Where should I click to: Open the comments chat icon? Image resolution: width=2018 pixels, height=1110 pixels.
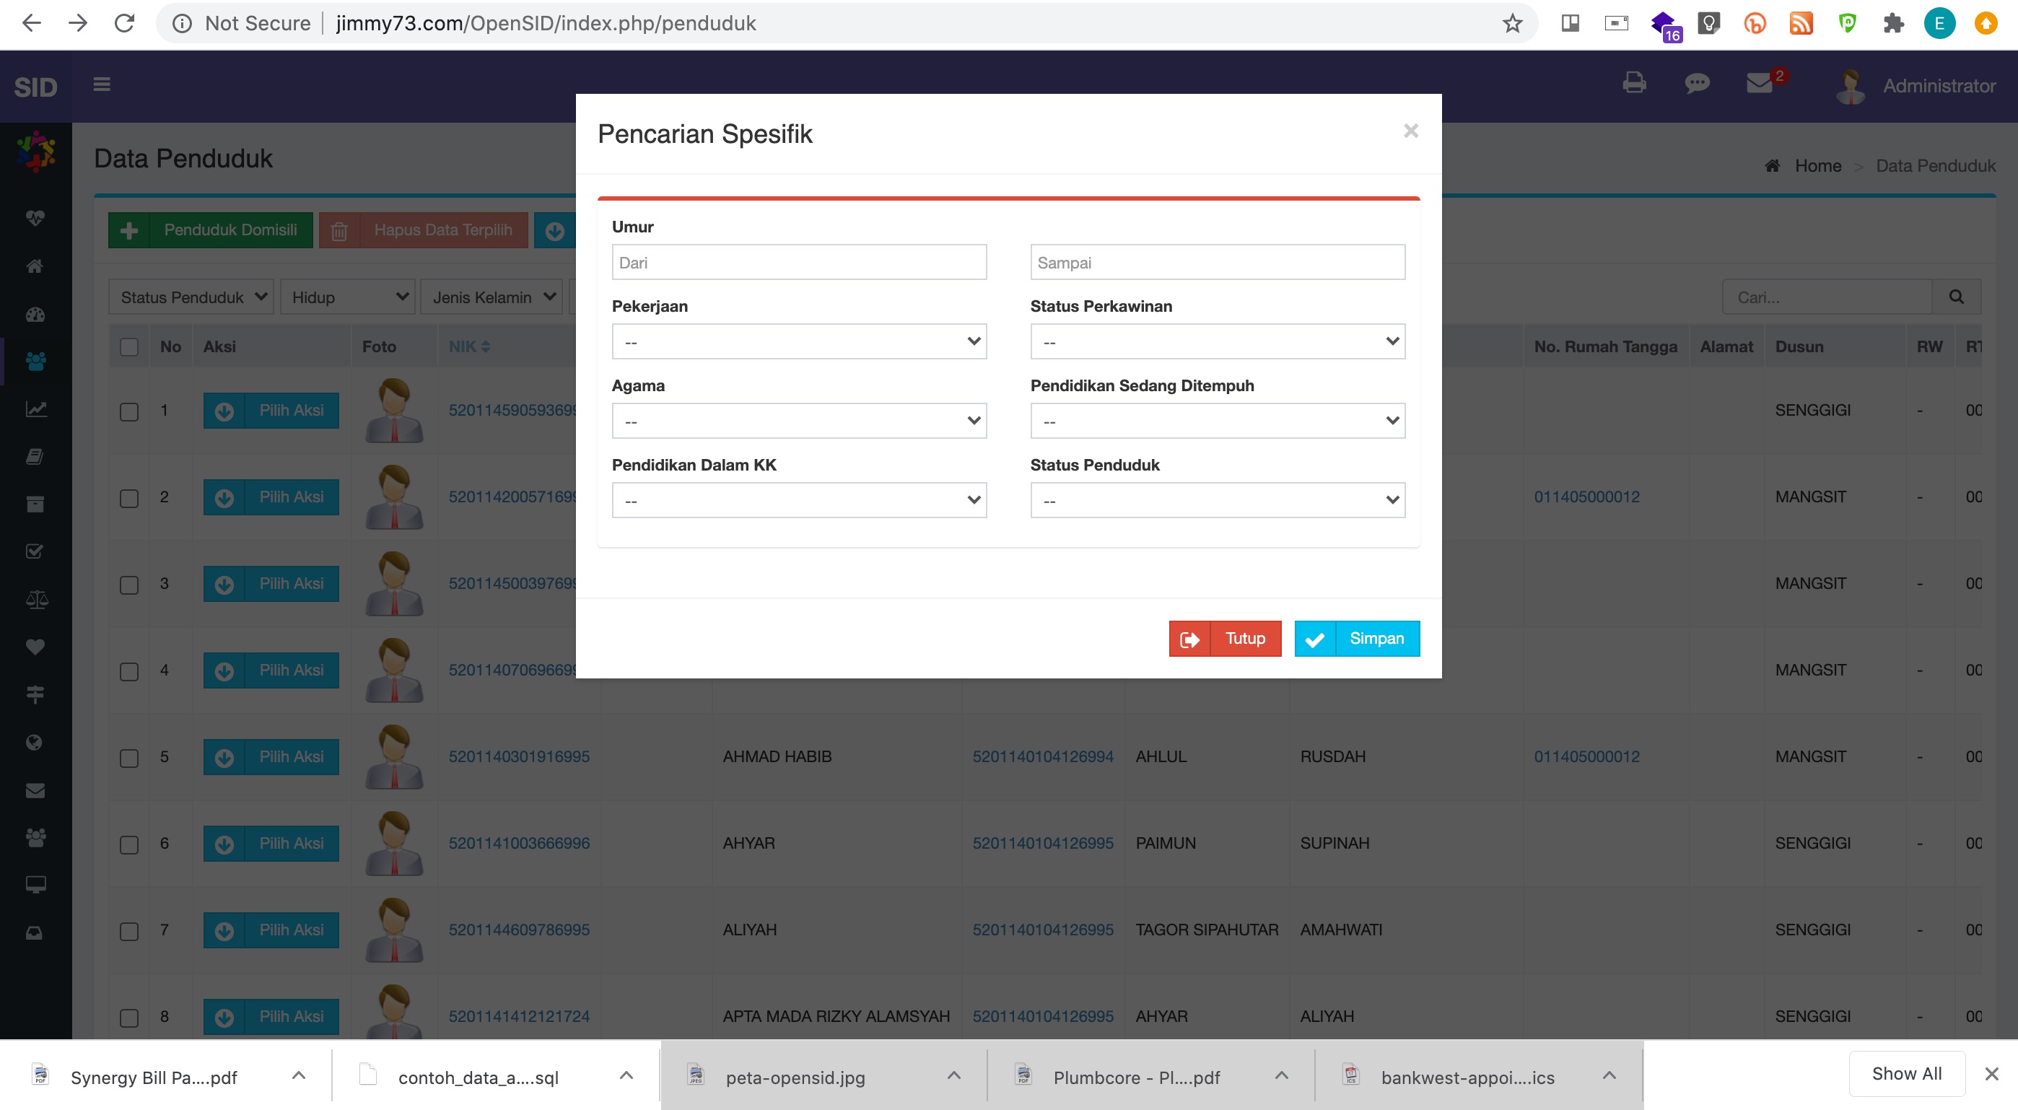[x=1697, y=83]
